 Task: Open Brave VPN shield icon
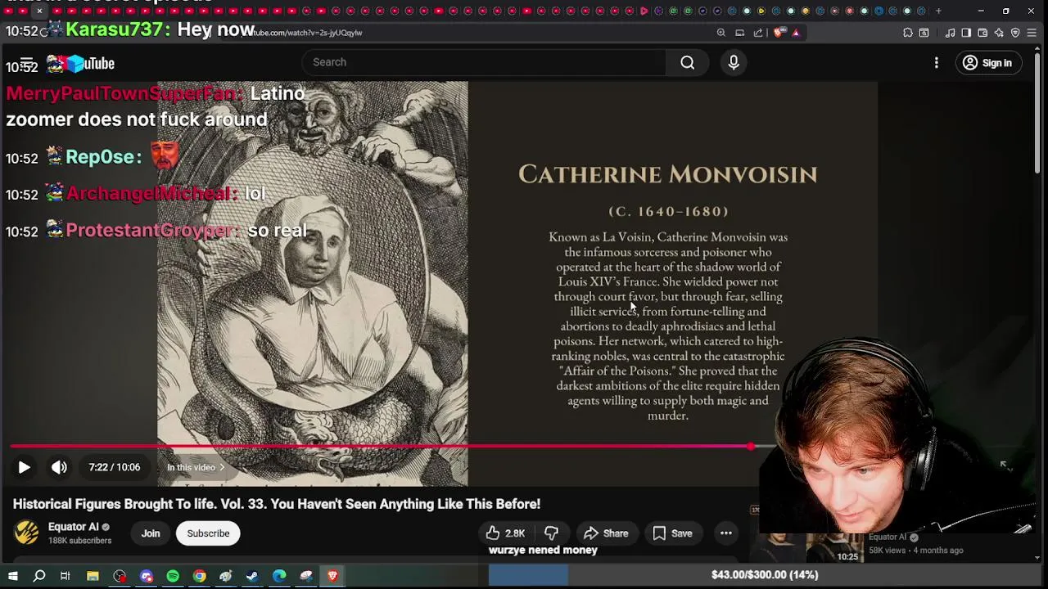pyautogui.click(x=1015, y=33)
